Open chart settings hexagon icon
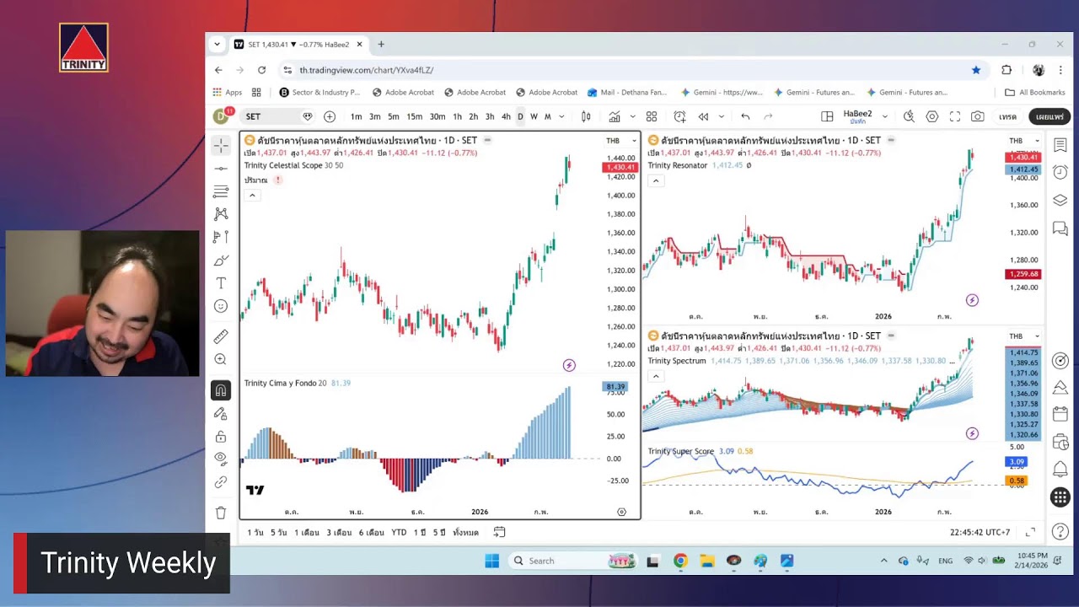1079x607 pixels. (x=932, y=116)
